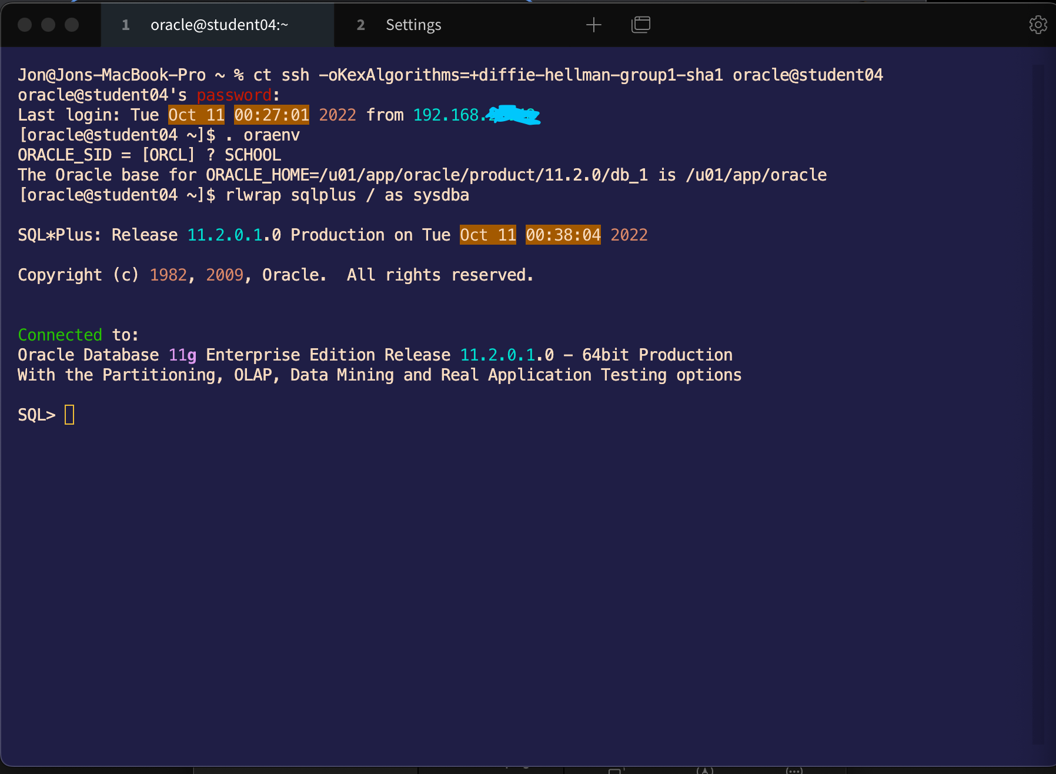The width and height of the screenshot is (1056, 774).
Task: Click '[ORCL]' default SID text
Action: pos(168,155)
